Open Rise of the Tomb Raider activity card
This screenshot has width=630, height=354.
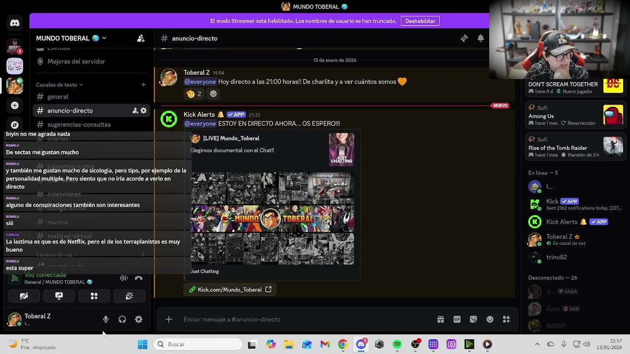[575, 147]
